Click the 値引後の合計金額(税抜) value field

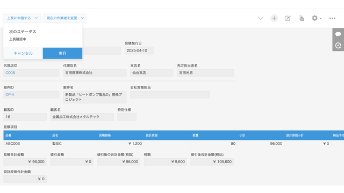coord(118,162)
